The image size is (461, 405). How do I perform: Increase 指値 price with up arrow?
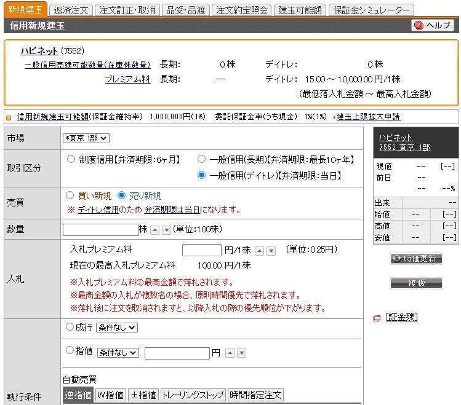click(x=230, y=353)
